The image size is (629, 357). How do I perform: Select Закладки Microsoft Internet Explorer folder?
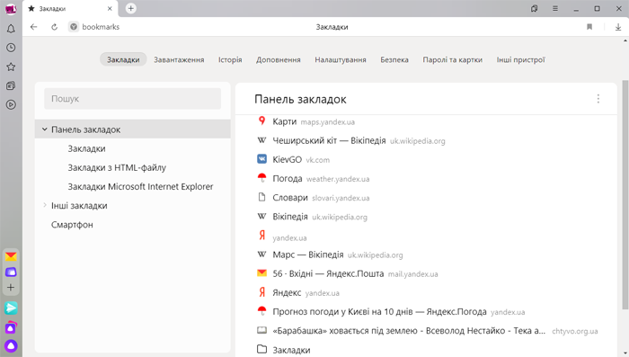(x=140, y=186)
